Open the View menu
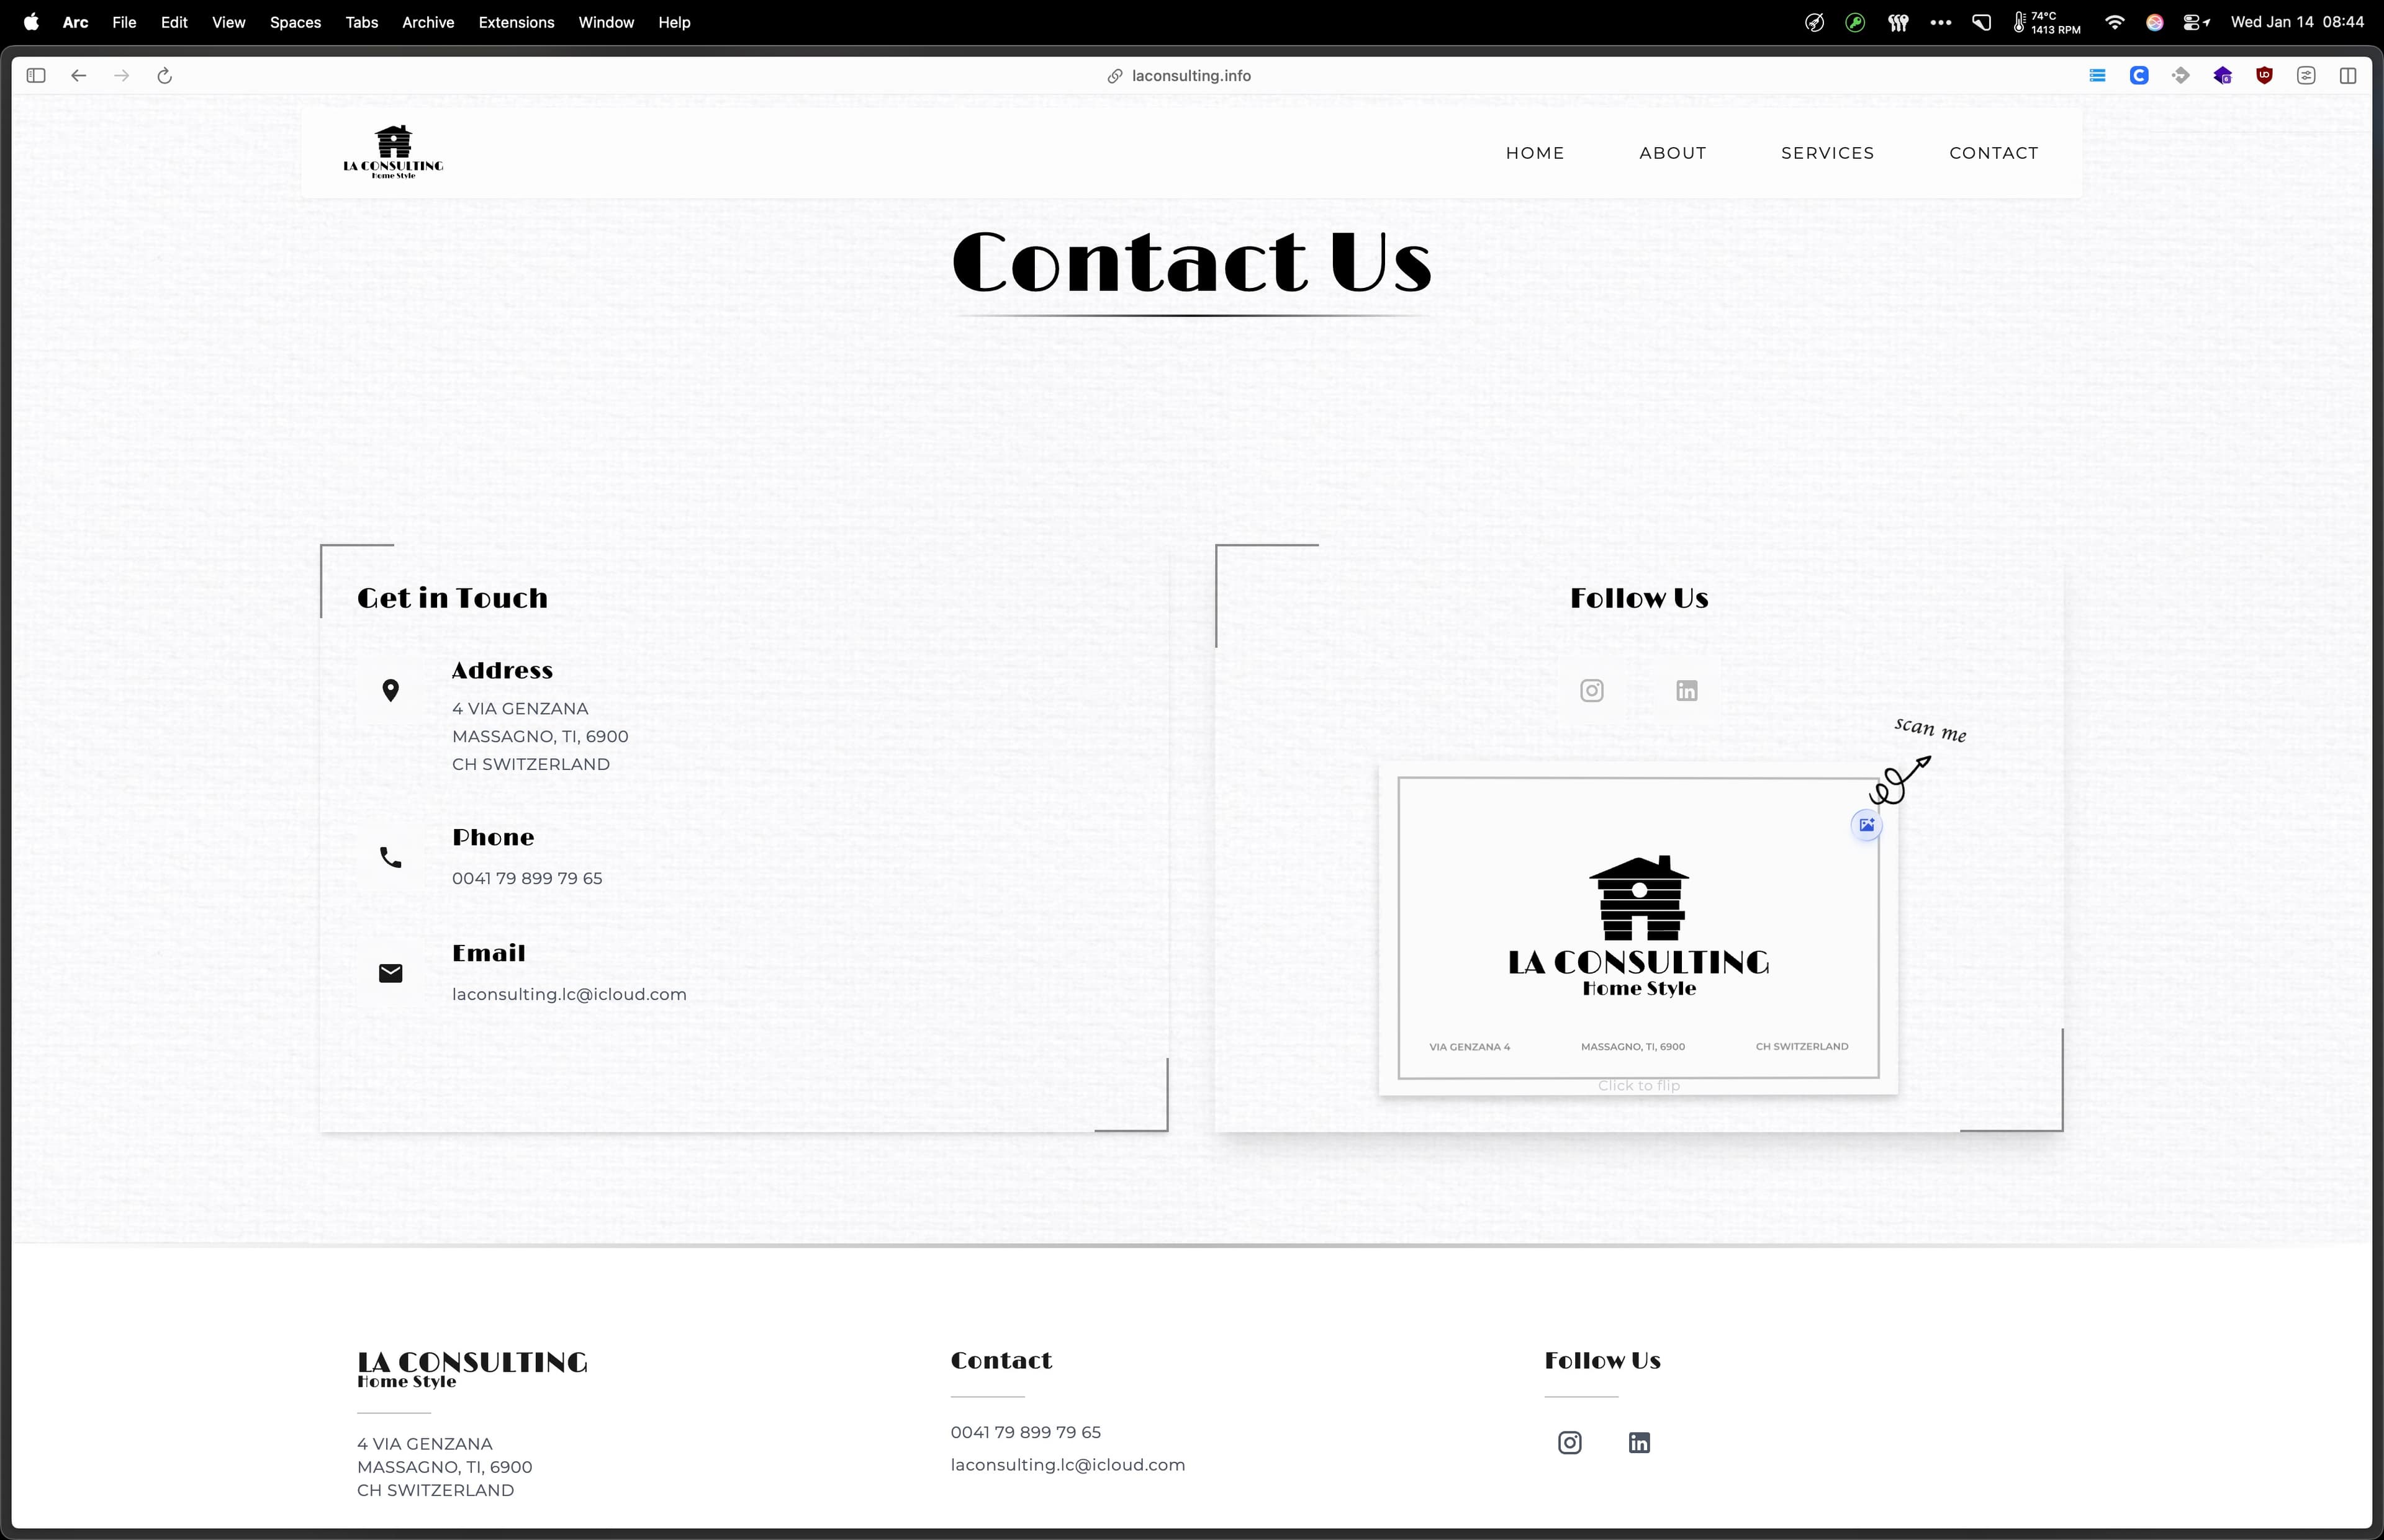 coord(228,22)
